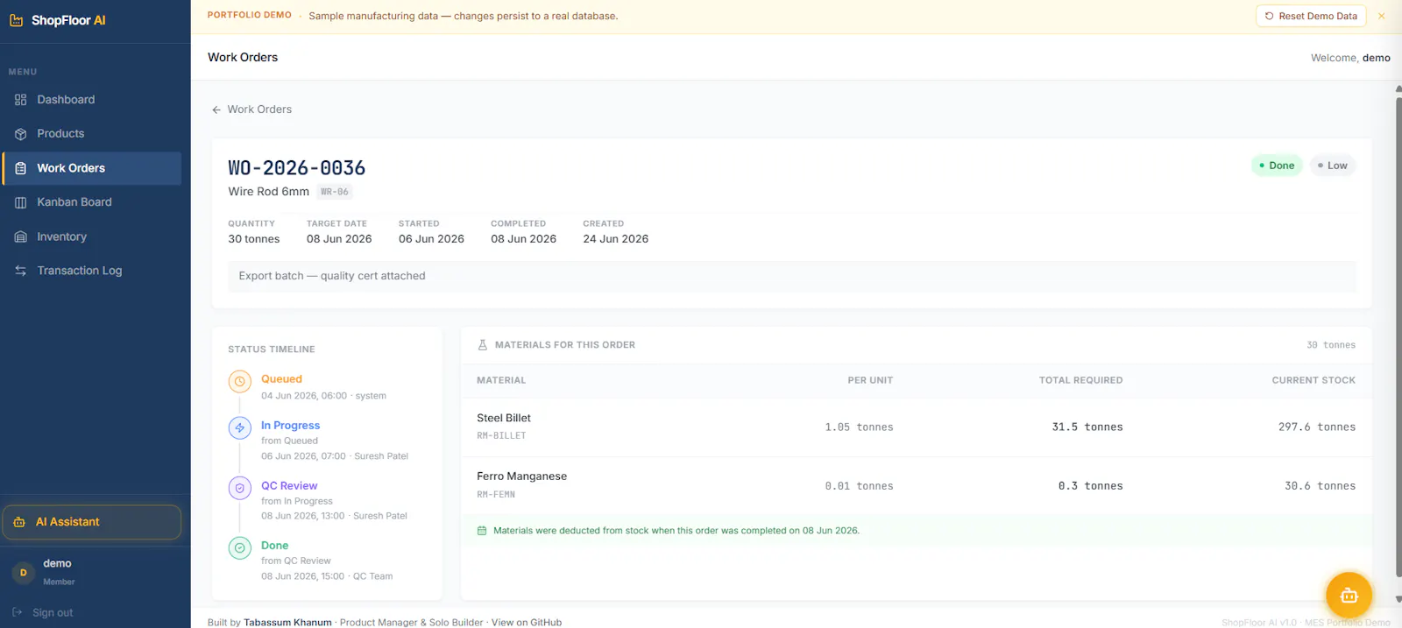The height and width of the screenshot is (628, 1402).
Task: Click the ShopFloor AI factory logo icon
Action: click(x=16, y=20)
